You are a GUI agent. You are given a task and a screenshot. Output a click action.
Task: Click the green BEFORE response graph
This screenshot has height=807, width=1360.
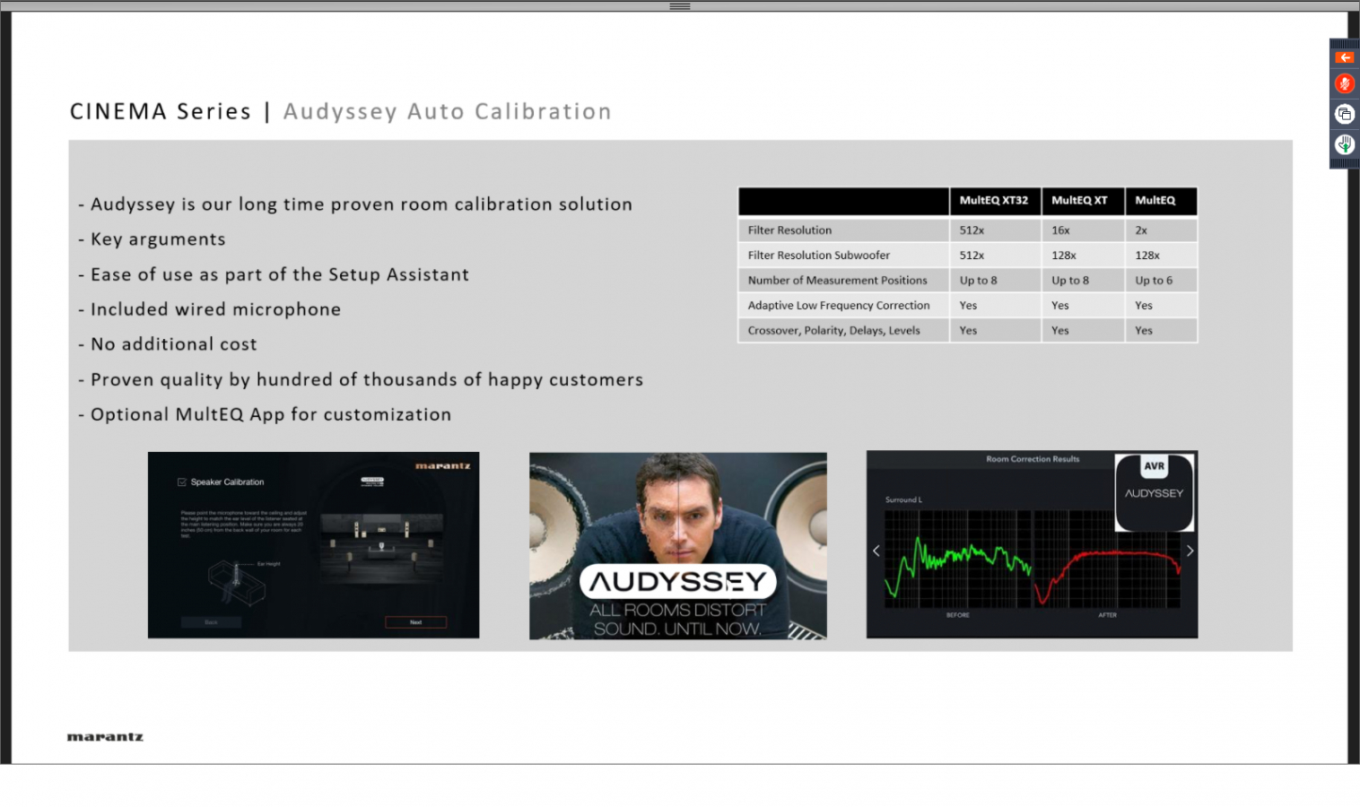coord(957,560)
